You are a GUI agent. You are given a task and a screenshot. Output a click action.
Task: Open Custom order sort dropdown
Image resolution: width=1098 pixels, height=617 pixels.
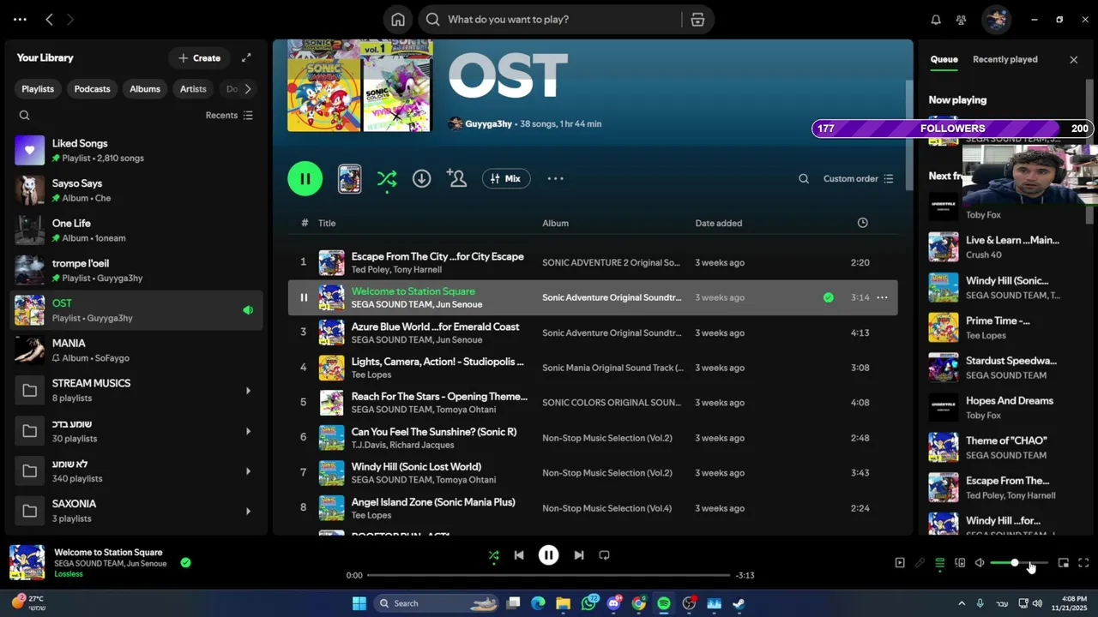tap(858, 179)
